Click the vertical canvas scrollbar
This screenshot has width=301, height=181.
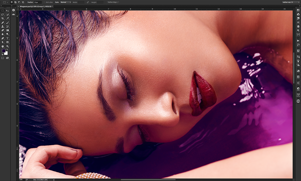tap(294, 68)
